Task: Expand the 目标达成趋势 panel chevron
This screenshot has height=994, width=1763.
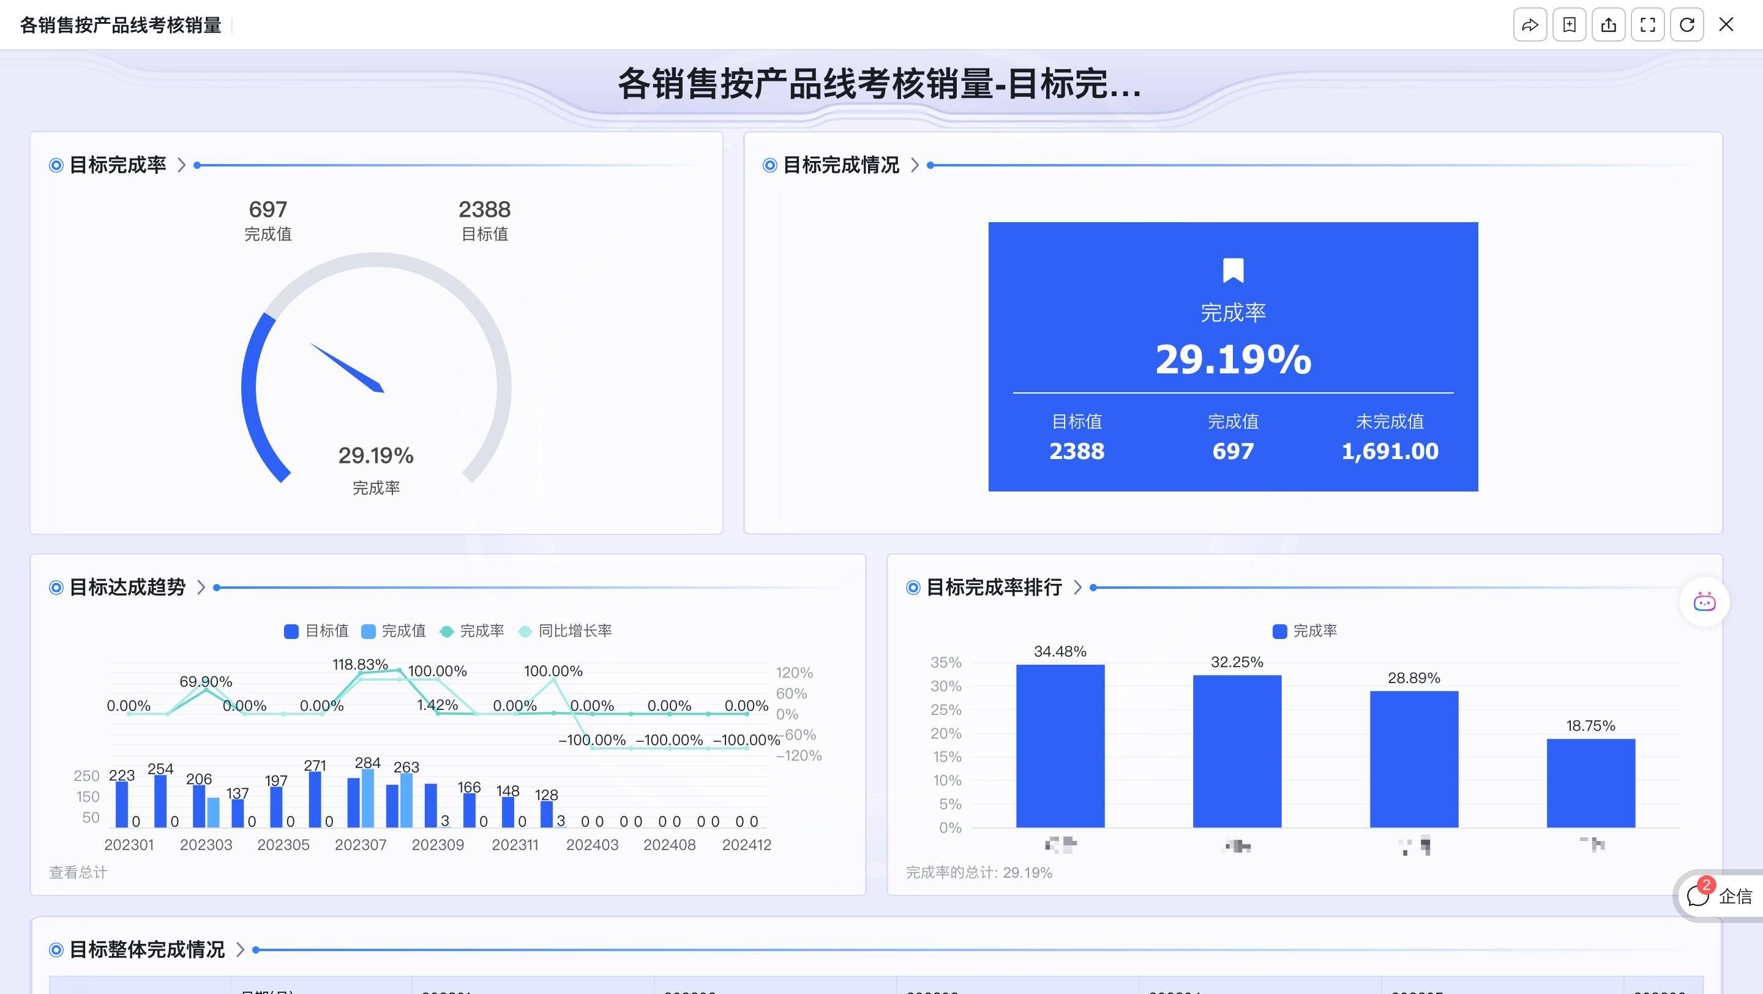Action: [201, 587]
